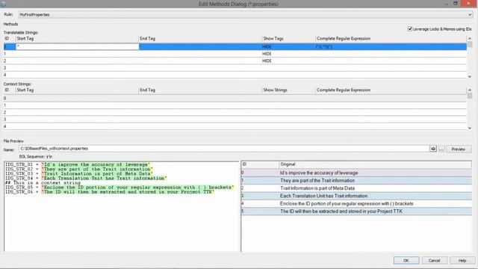478x269 pixels.
Task: Click the application icon in title bar
Action: coord(3,4)
